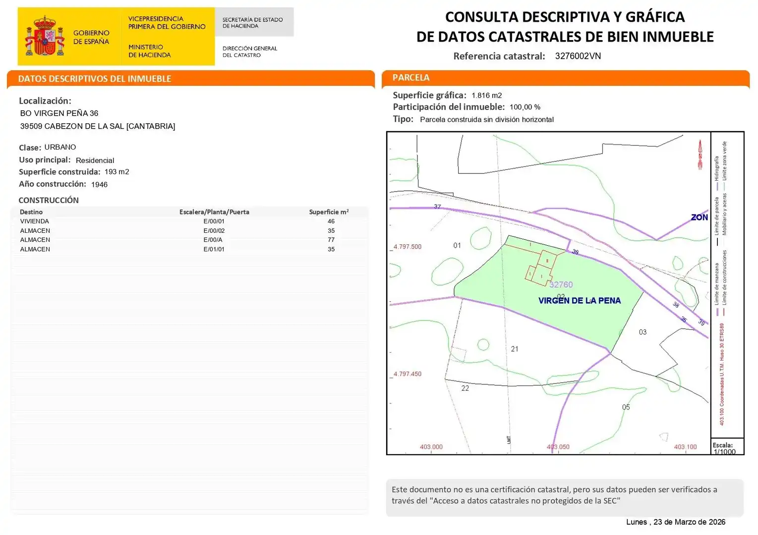Click the 'Destino' column header

pyautogui.click(x=31, y=212)
